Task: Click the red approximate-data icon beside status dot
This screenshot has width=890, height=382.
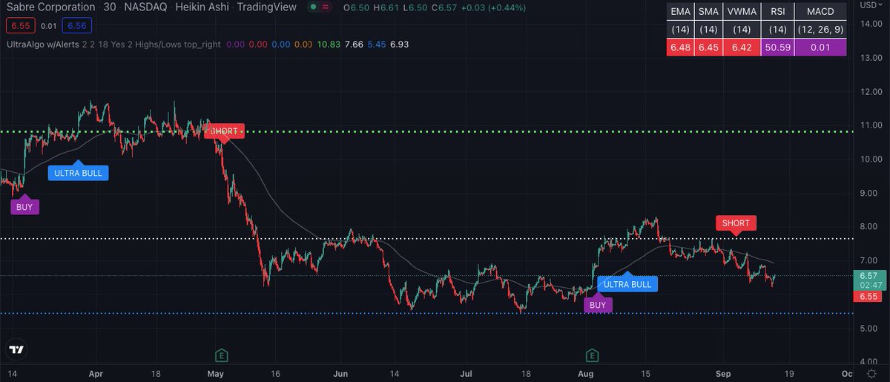Action: [x=326, y=7]
